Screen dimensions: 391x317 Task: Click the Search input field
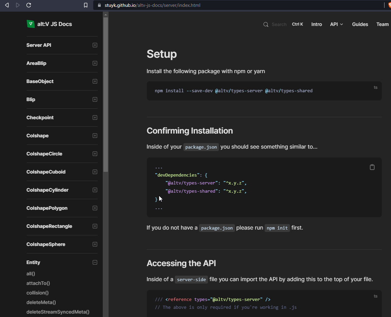click(279, 24)
